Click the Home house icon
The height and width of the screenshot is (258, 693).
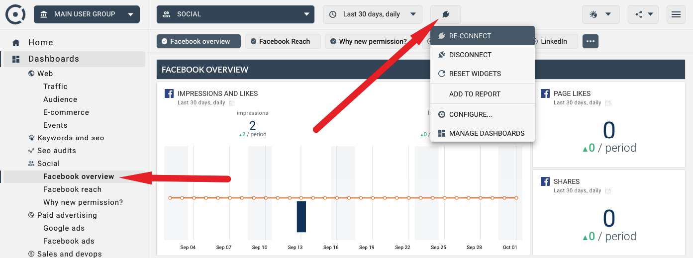(16, 43)
